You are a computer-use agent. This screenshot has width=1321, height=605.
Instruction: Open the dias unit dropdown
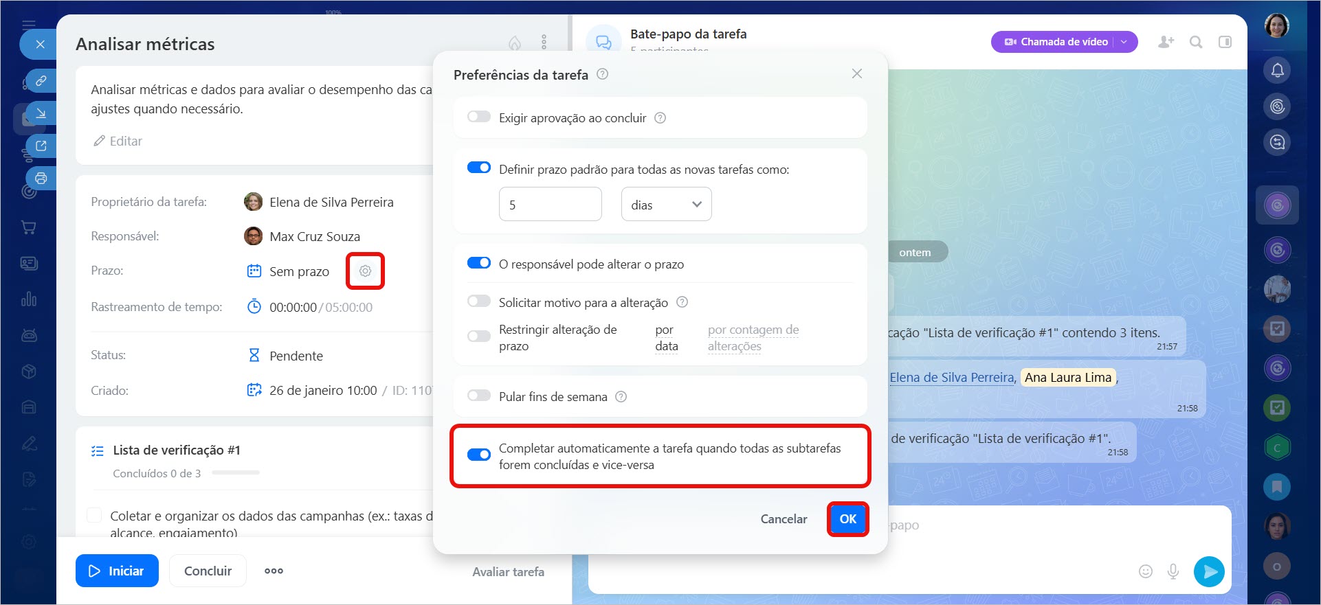click(666, 205)
